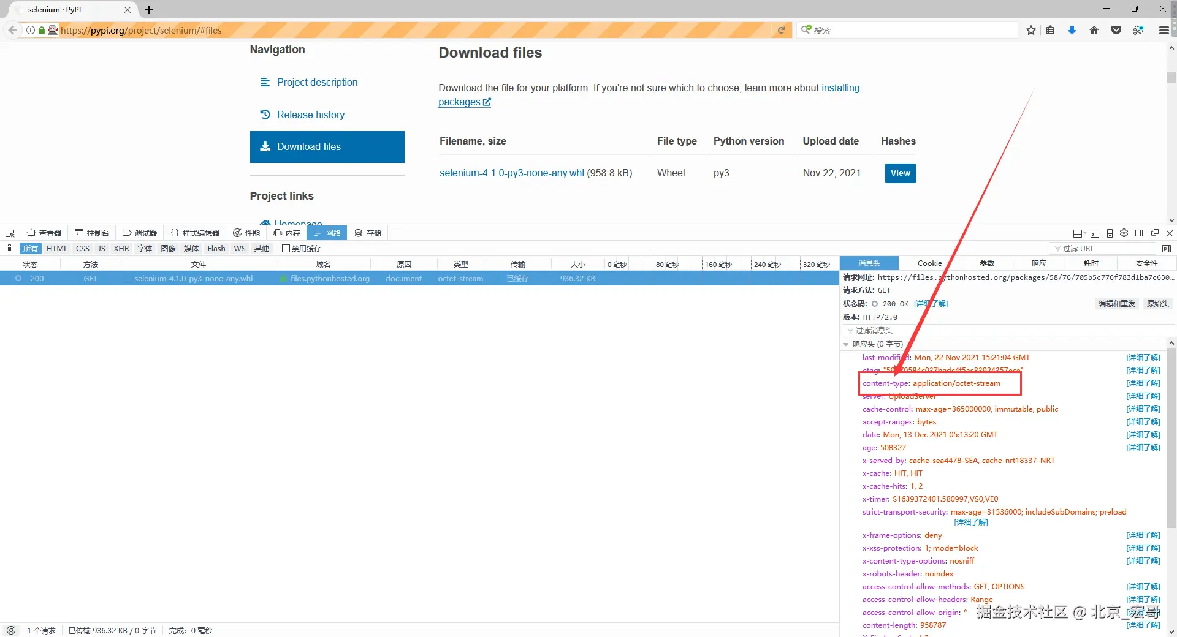Open the downloads arrow icon

(1072, 30)
